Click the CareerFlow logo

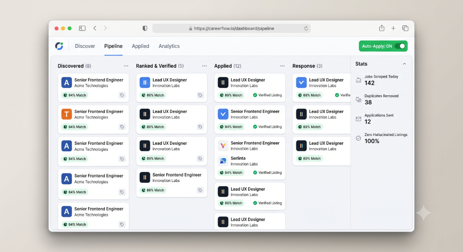(59, 46)
